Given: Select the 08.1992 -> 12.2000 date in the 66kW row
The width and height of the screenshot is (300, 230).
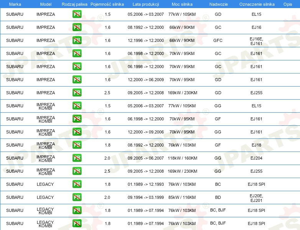Looking at the screenshot, I should point(146,27).
